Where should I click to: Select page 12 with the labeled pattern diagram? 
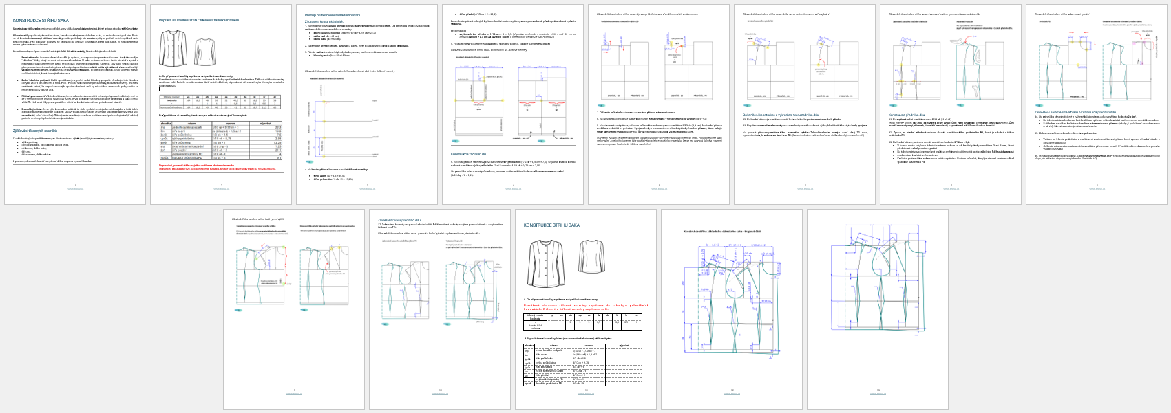pos(732,311)
